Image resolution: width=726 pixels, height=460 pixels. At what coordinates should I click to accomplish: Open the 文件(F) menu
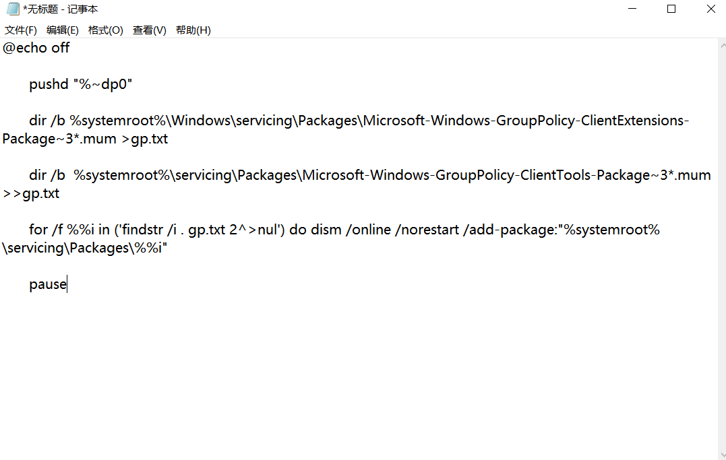point(20,30)
